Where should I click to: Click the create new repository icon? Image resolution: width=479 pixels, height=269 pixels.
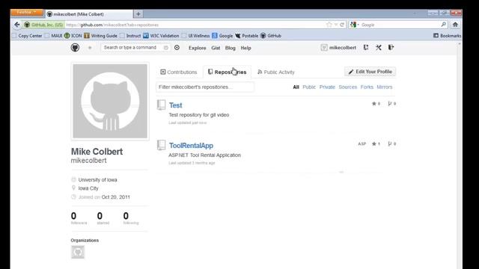point(366,47)
